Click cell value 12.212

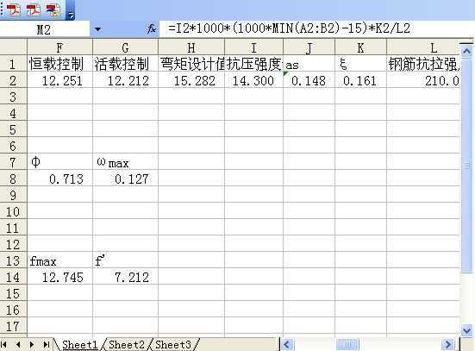pyautogui.click(x=125, y=80)
